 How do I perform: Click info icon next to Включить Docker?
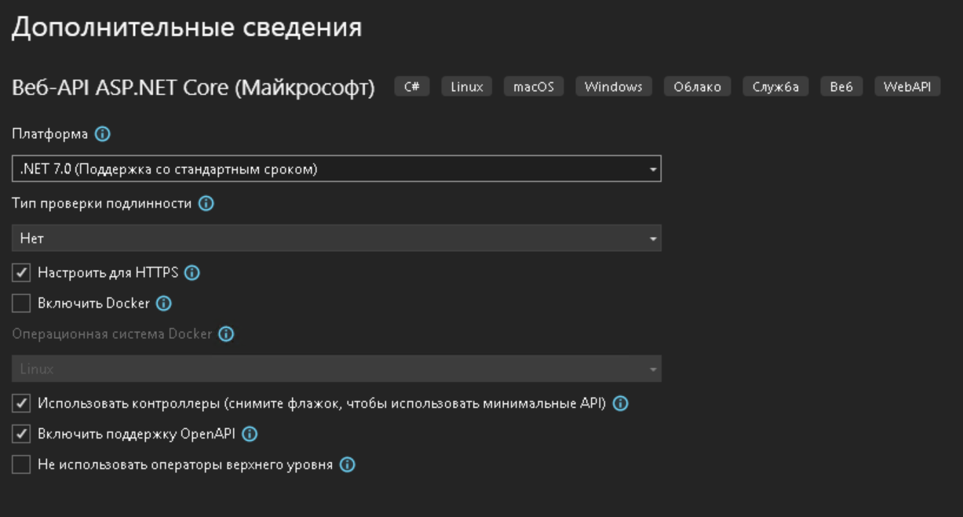click(163, 304)
